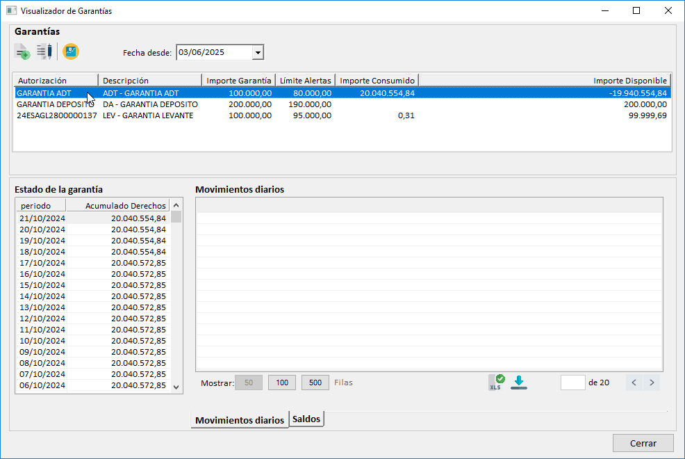Select the 24ESAGL2800000137 guarantee row
This screenshot has width=685, height=459.
click(x=56, y=115)
